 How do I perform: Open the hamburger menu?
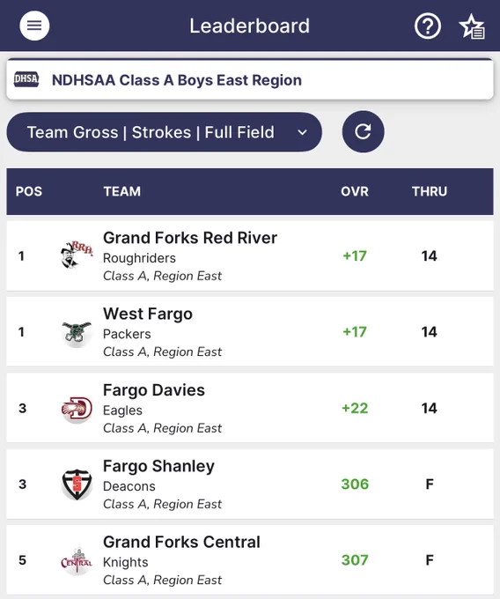[x=34, y=26]
